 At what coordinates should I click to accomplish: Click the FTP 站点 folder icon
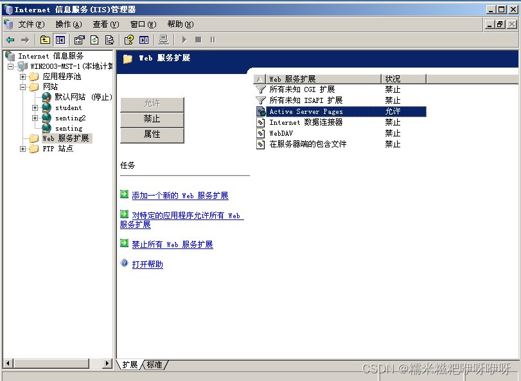[x=34, y=149]
